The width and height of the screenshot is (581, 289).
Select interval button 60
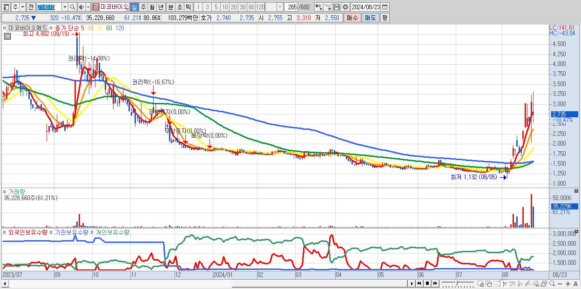251,7
